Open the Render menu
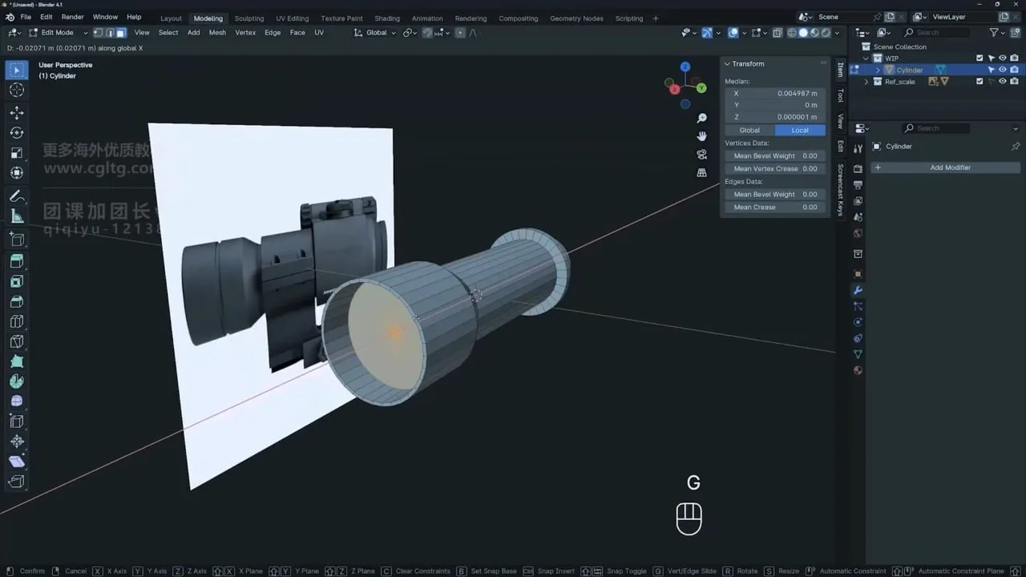 [x=72, y=17]
